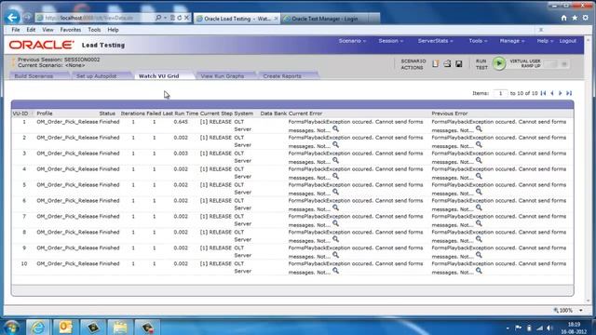Open the browser View menu
Viewport: 596px width, 335px height.
(x=47, y=30)
